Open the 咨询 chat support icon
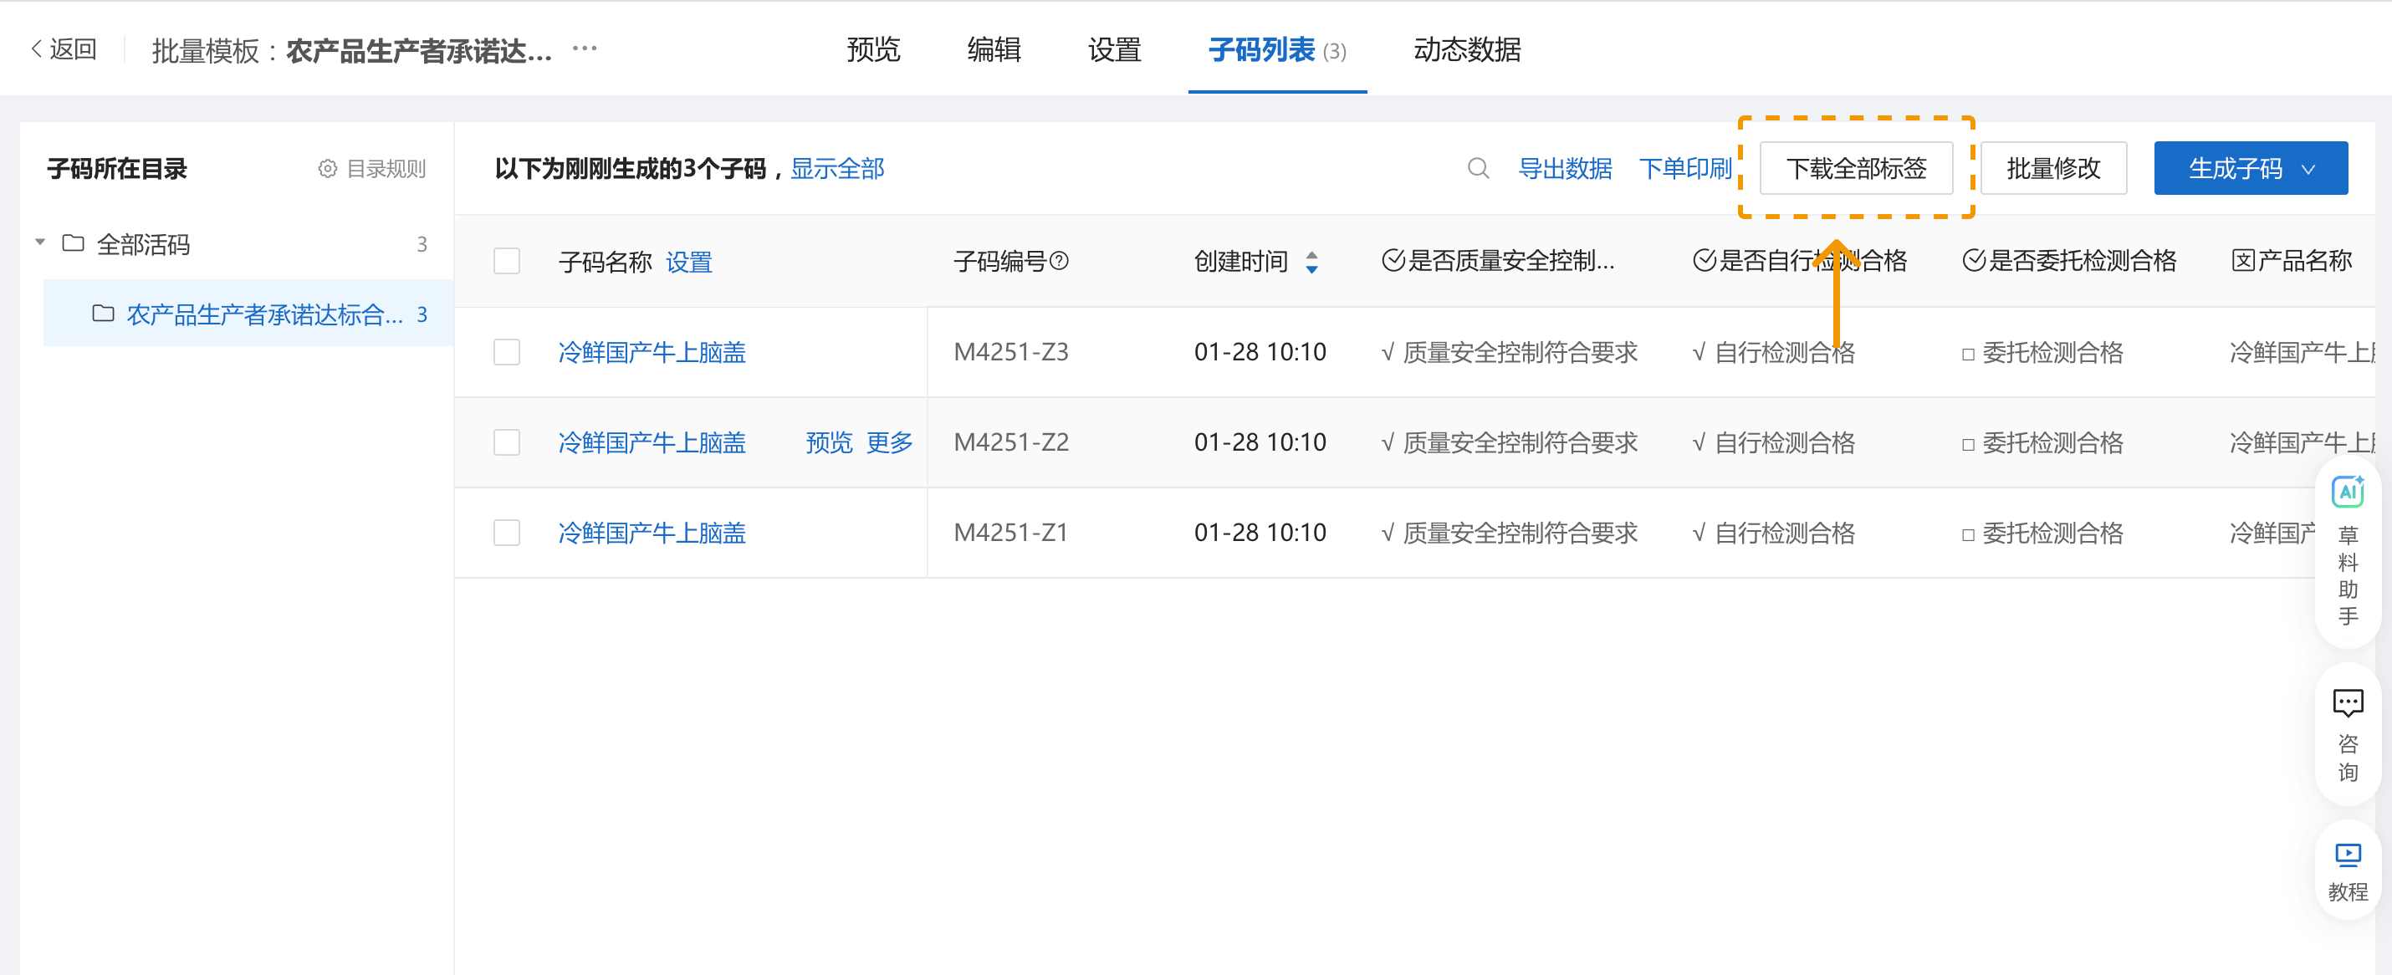 (2348, 703)
